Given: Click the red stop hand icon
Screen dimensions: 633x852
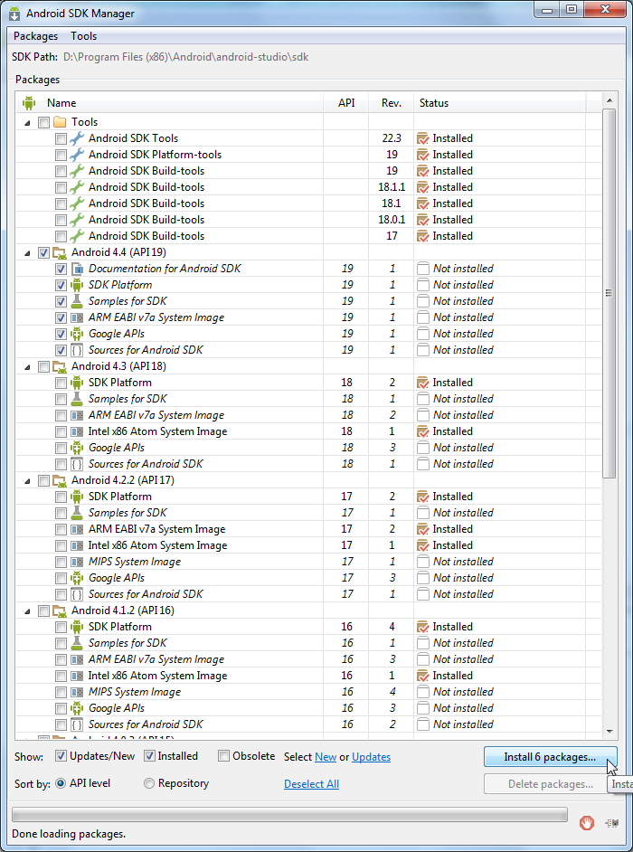Looking at the screenshot, I should [x=586, y=823].
